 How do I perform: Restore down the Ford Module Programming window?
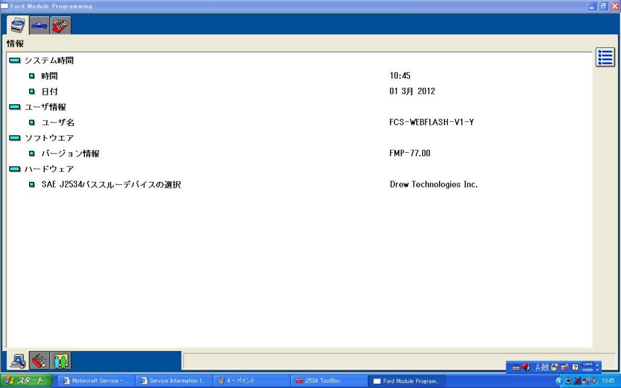point(603,6)
